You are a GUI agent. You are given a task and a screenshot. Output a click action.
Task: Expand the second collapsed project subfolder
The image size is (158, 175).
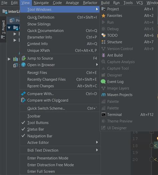pos(15,40)
